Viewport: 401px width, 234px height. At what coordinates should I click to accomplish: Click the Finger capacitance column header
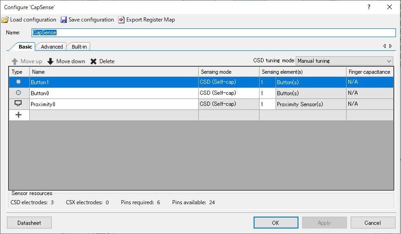pos(370,72)
